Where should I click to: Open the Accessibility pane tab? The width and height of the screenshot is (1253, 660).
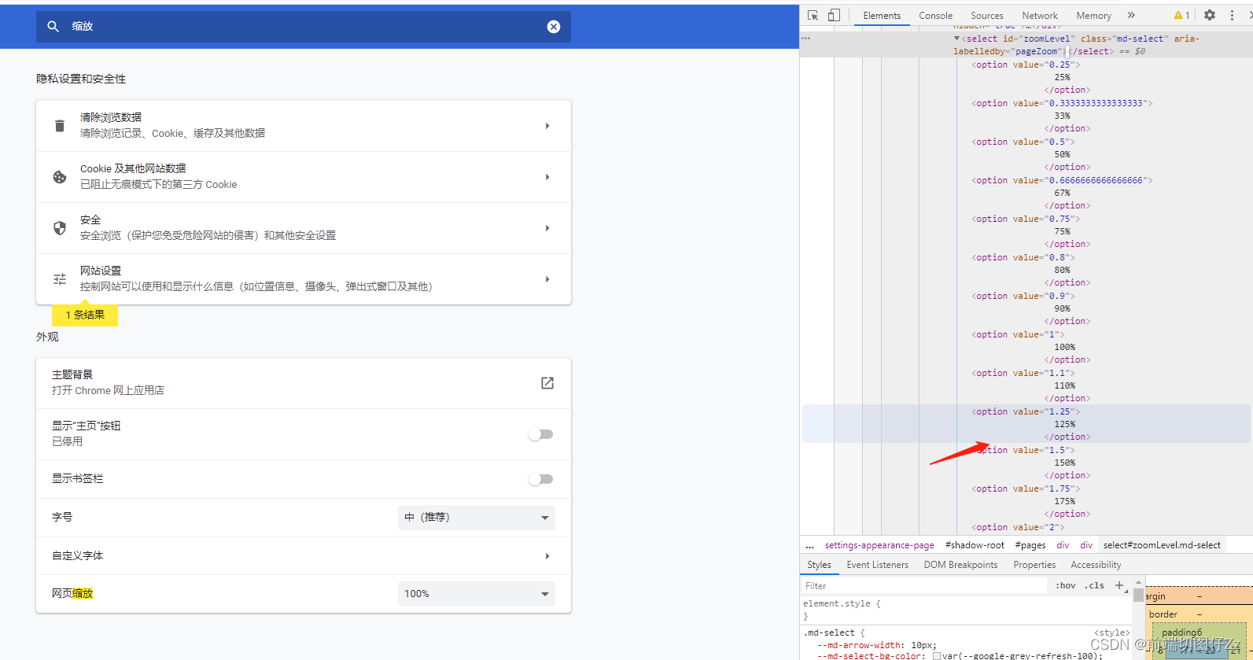(x=1096, y=565)
